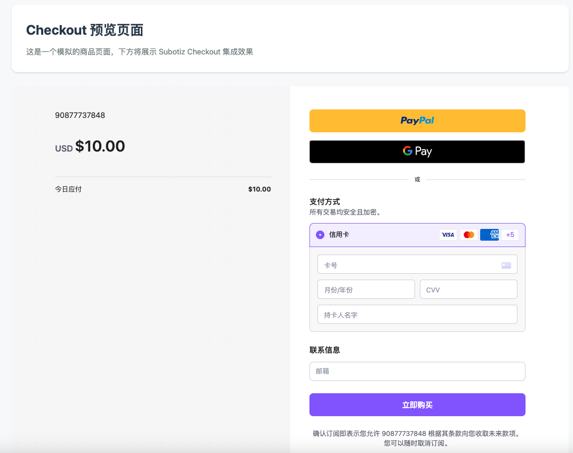Screen dimensions: 573x453
Task: Click the American Express logo
Action: click(489, 235)
